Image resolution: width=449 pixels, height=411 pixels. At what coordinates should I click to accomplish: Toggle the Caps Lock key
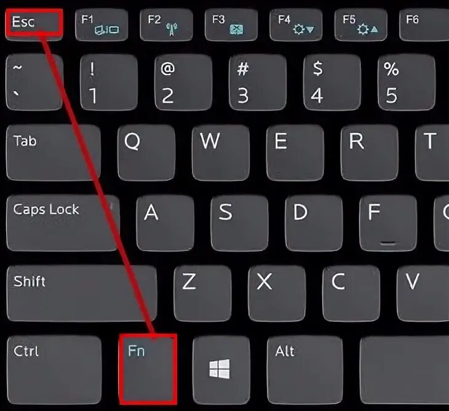(63, 223)
